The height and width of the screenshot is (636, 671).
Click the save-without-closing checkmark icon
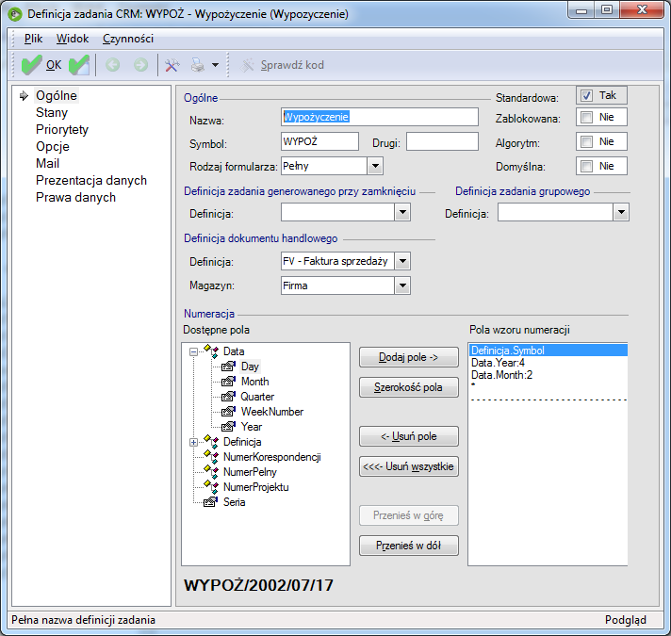(79, 65)
